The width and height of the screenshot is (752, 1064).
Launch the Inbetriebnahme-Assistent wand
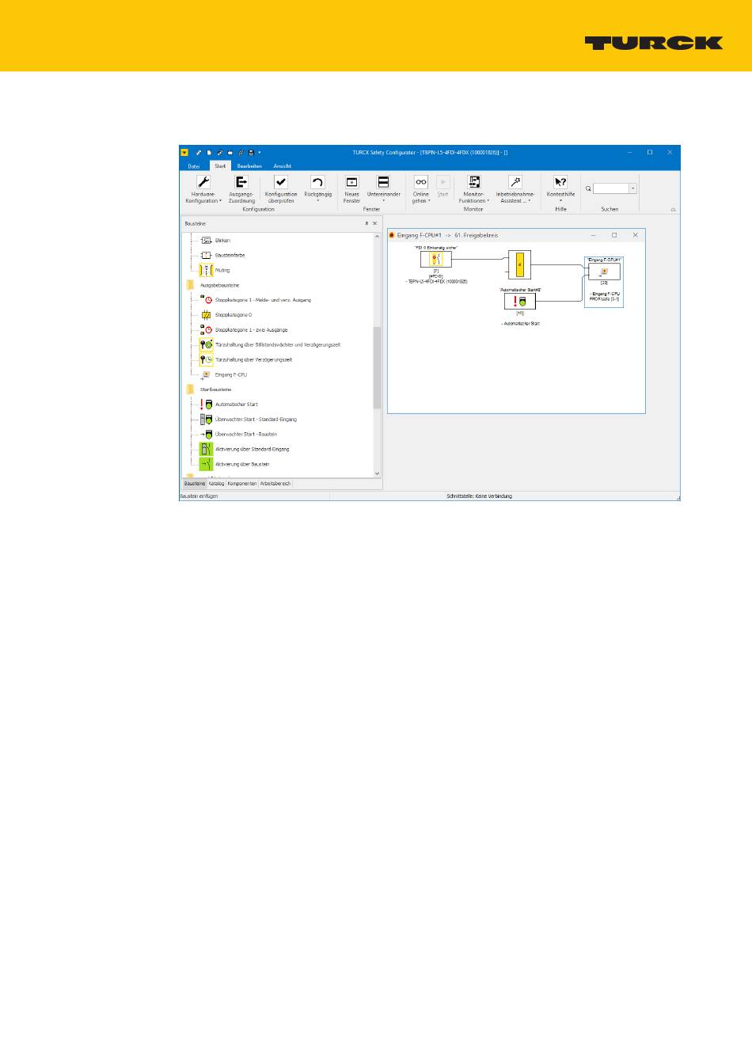(x=515, y=182)
